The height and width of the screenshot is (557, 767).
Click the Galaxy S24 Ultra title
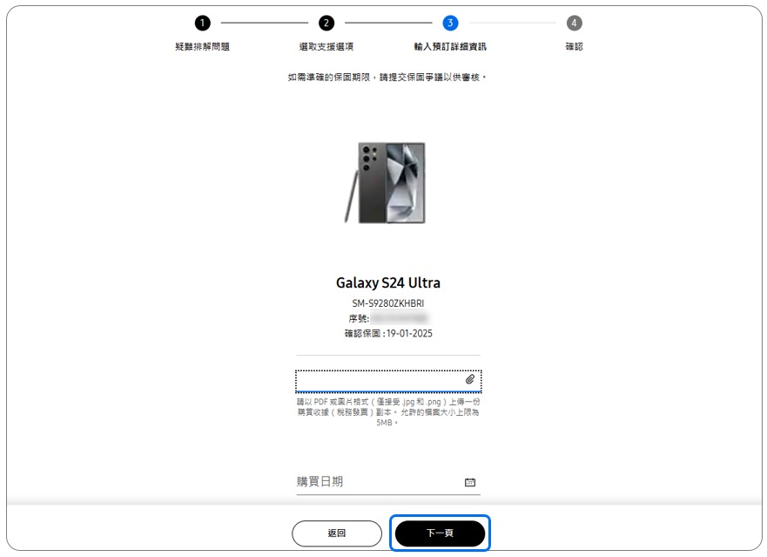388,282
